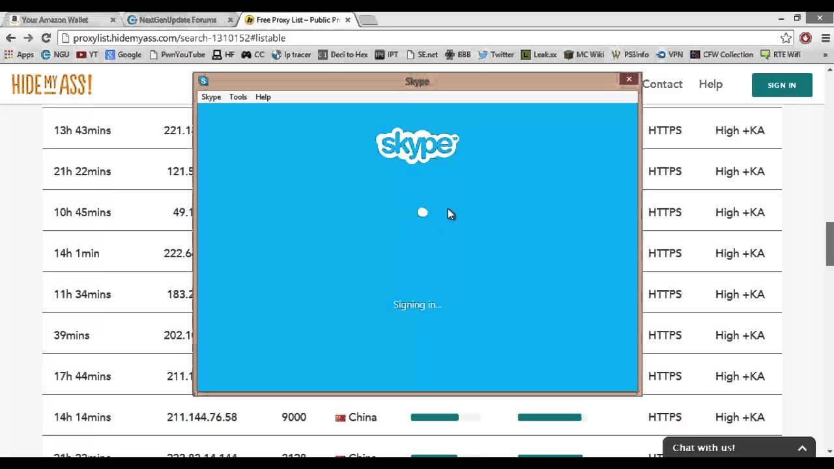The image size is (834, 469).
Task: Open the Leak.sx bookmark
Action: [539, 55]
